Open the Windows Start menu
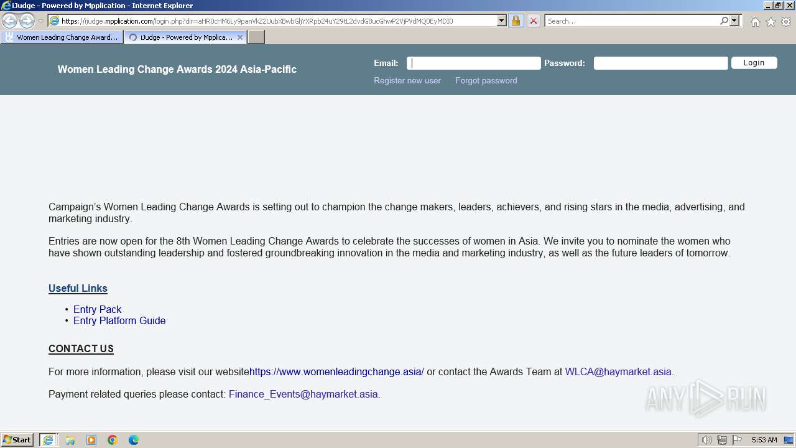The image size is (796, 448). pyautogui.click(x=17, y=440)
